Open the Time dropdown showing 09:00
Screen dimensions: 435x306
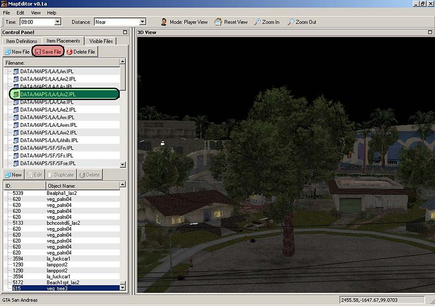tap(58, 22)
